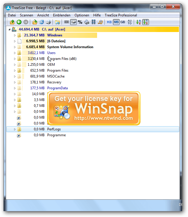Select the Programme shortcut entry
The width and height of the screenshot is (188, 217).
[x=56, y=135]
